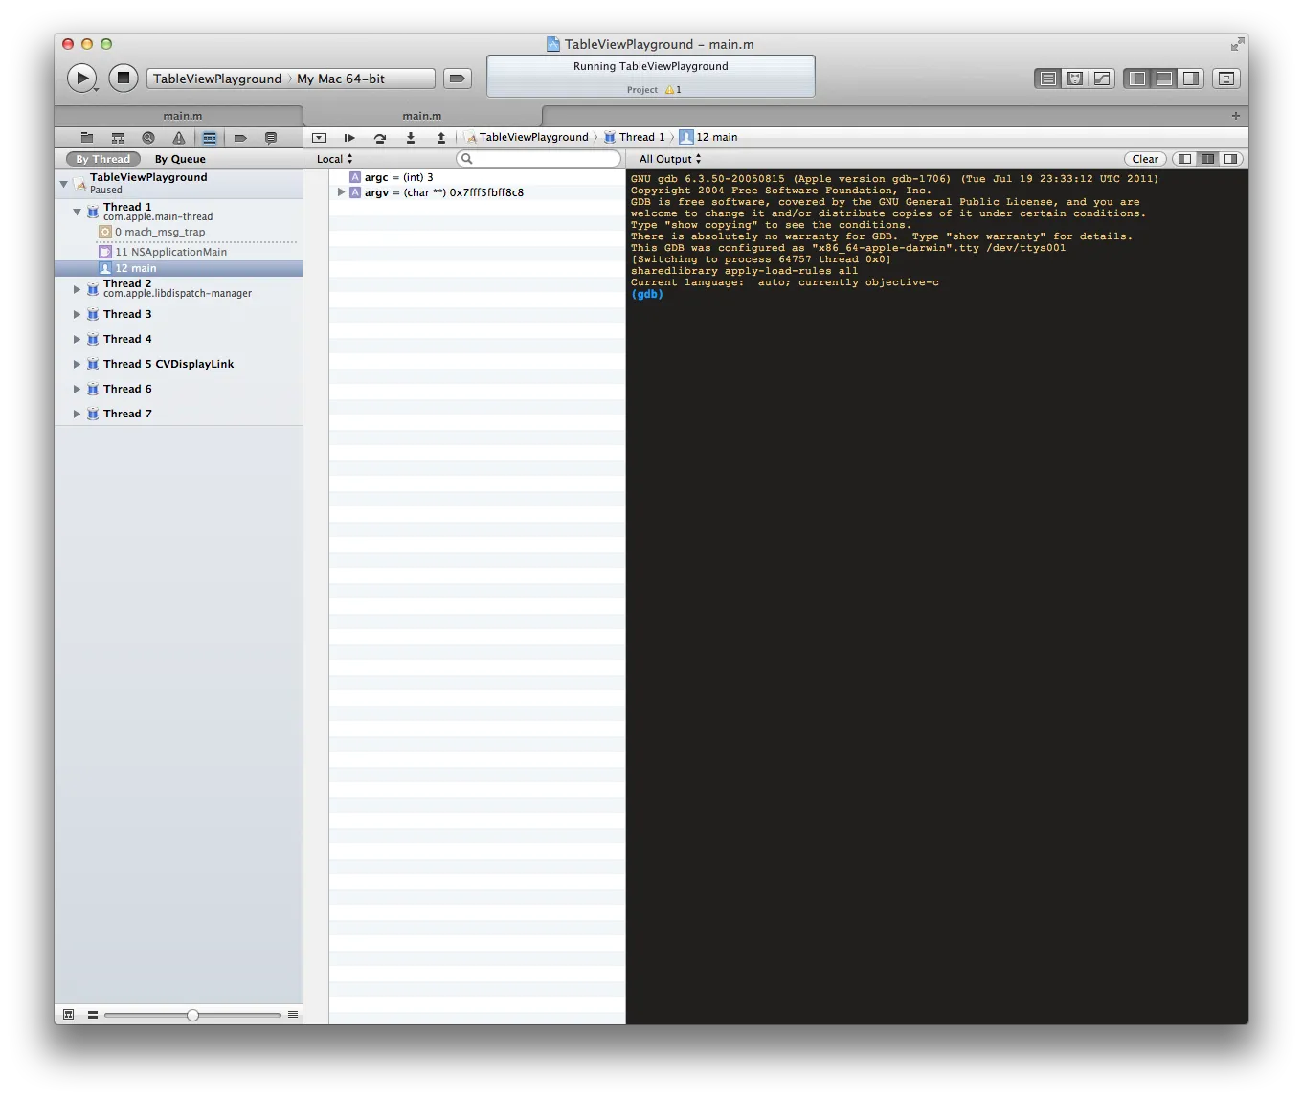The width and height of the screenshot is (1303, 1100).
Task: Show the Log navigator
Action: click(271, 138)
